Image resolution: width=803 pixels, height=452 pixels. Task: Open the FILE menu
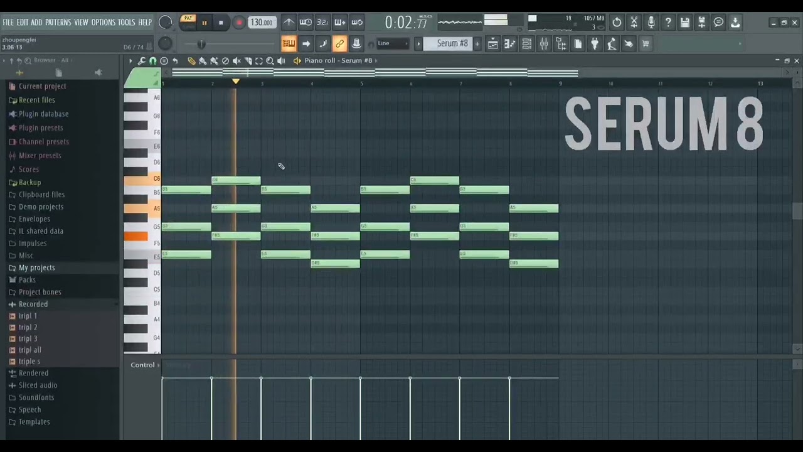tap(8, 23)
